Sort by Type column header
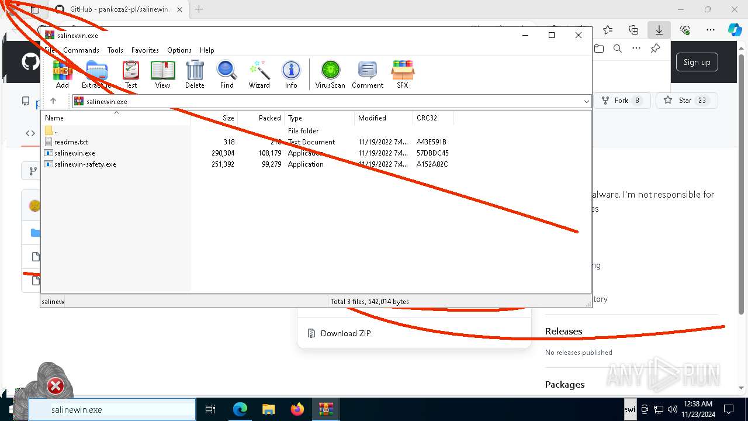The width and height of the screenshot is (748, 421). [x=319, y=118]
